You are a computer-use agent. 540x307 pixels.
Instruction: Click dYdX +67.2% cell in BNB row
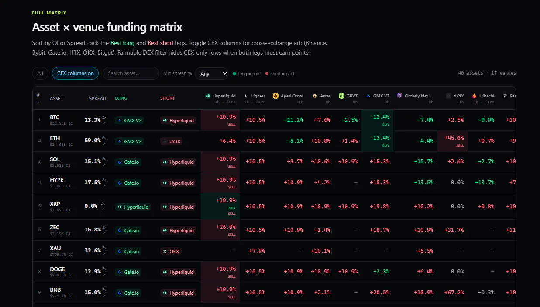pos(454,293)
